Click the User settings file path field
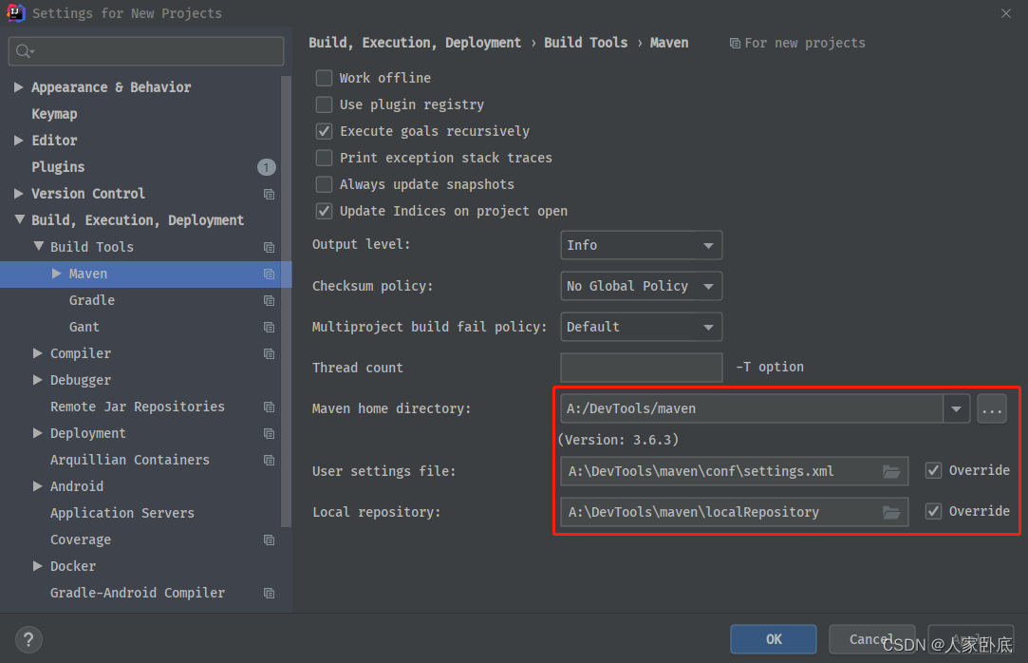 coord(735,471)
